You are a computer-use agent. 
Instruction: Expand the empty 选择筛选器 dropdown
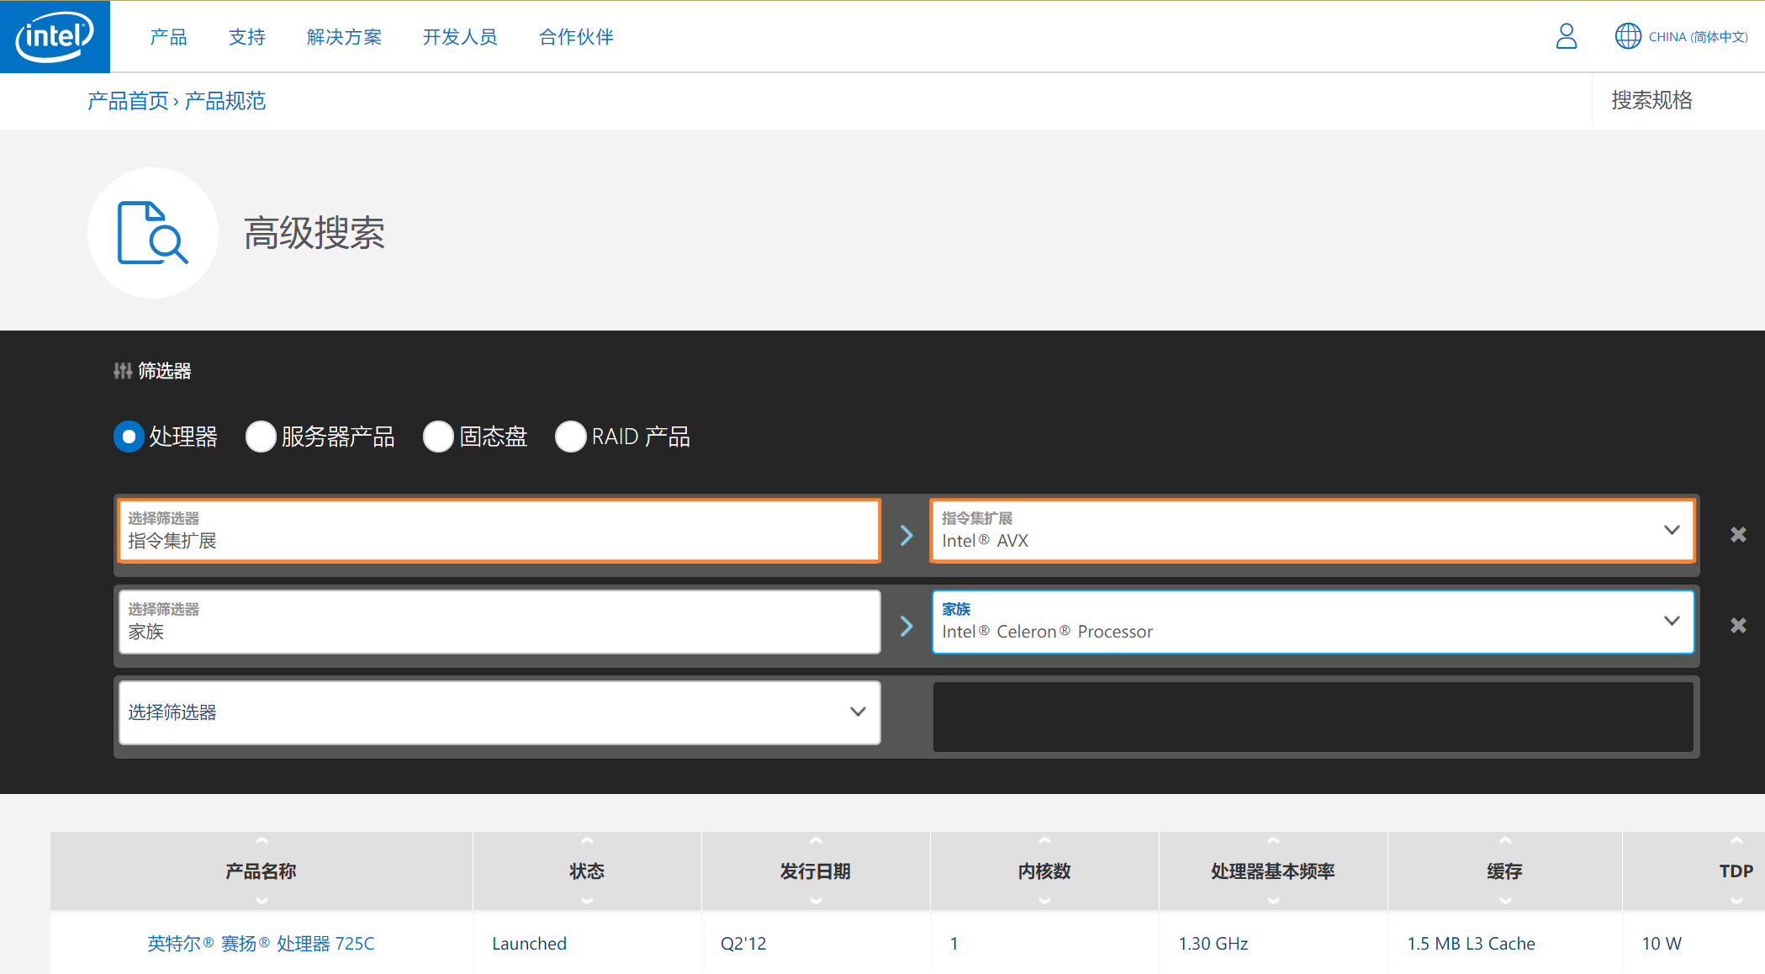point(499,712)
